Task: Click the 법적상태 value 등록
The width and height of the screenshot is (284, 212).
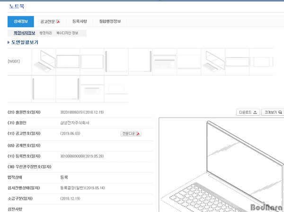Action: [x=64, y=177]
